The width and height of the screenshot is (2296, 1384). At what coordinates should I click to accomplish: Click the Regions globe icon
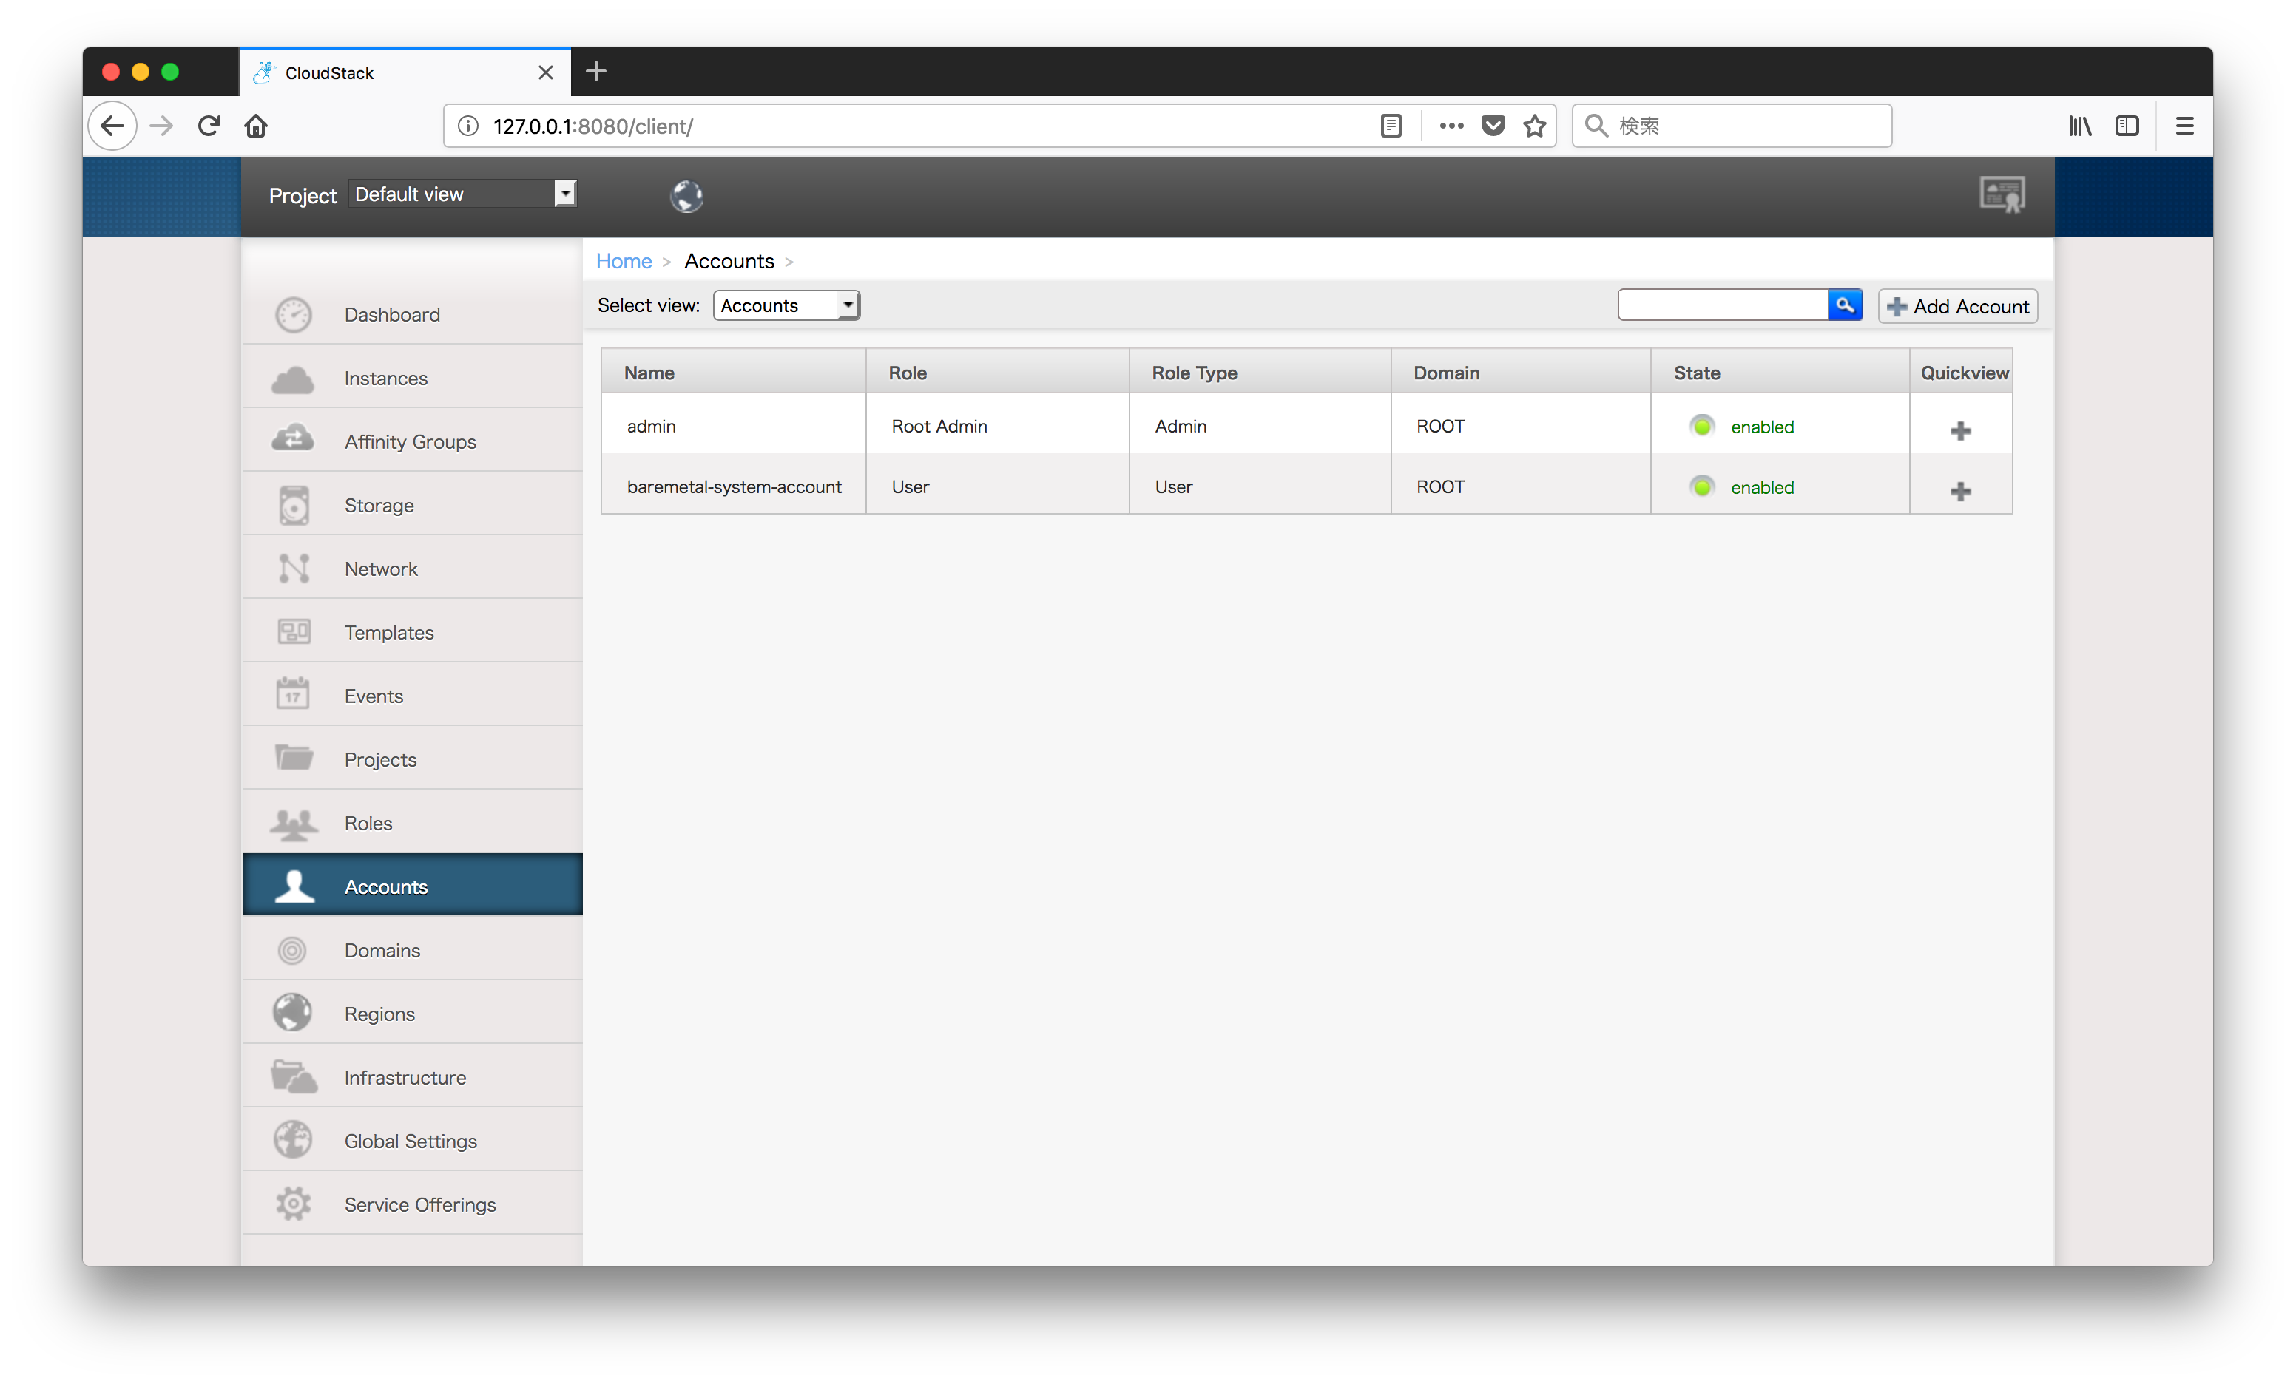point(293,1014)
